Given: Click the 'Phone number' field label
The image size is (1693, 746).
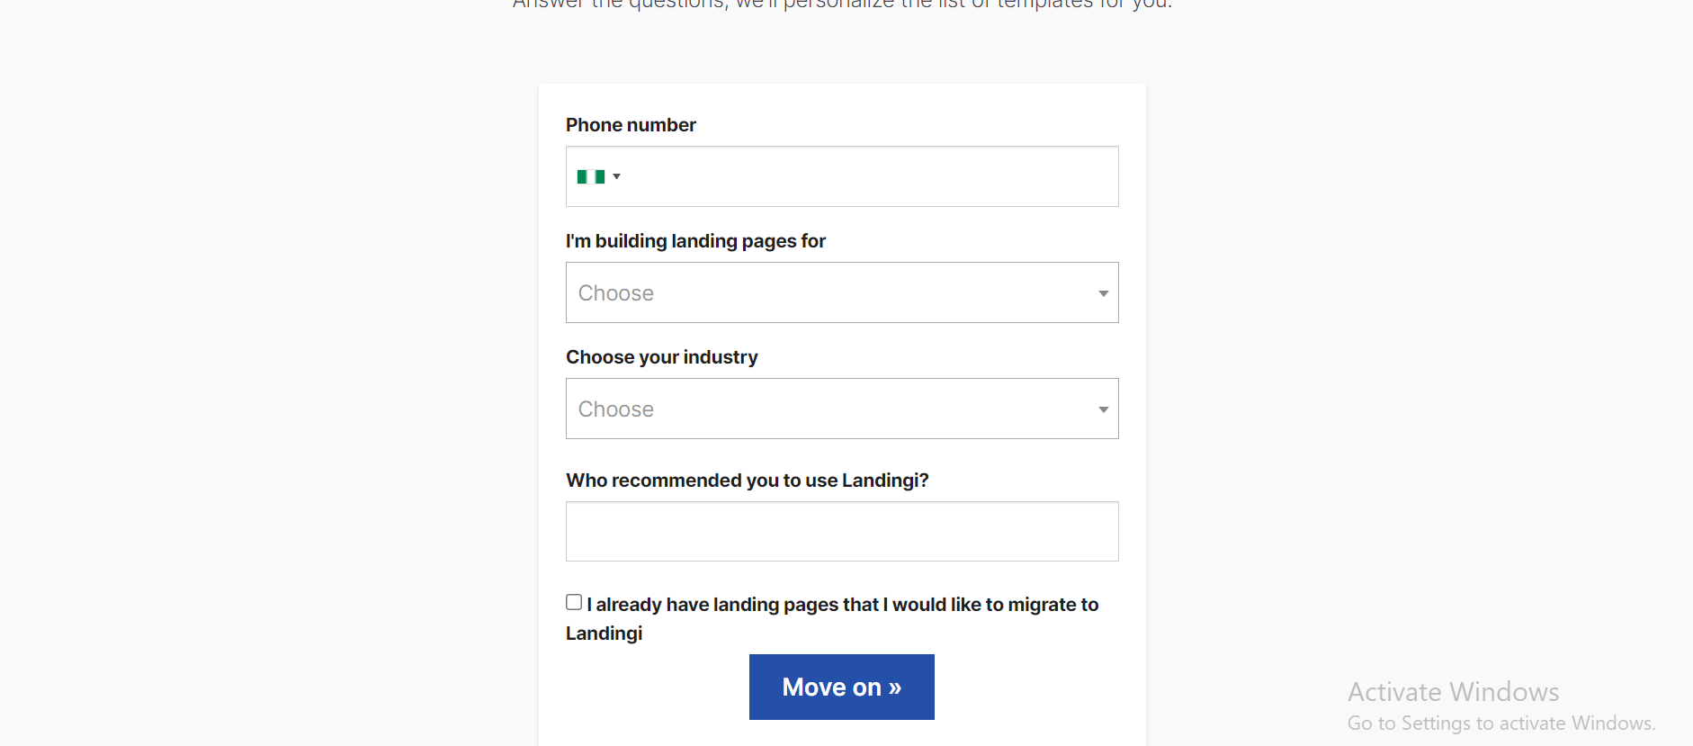Looking at the screenshot, I should coord(631,125).
